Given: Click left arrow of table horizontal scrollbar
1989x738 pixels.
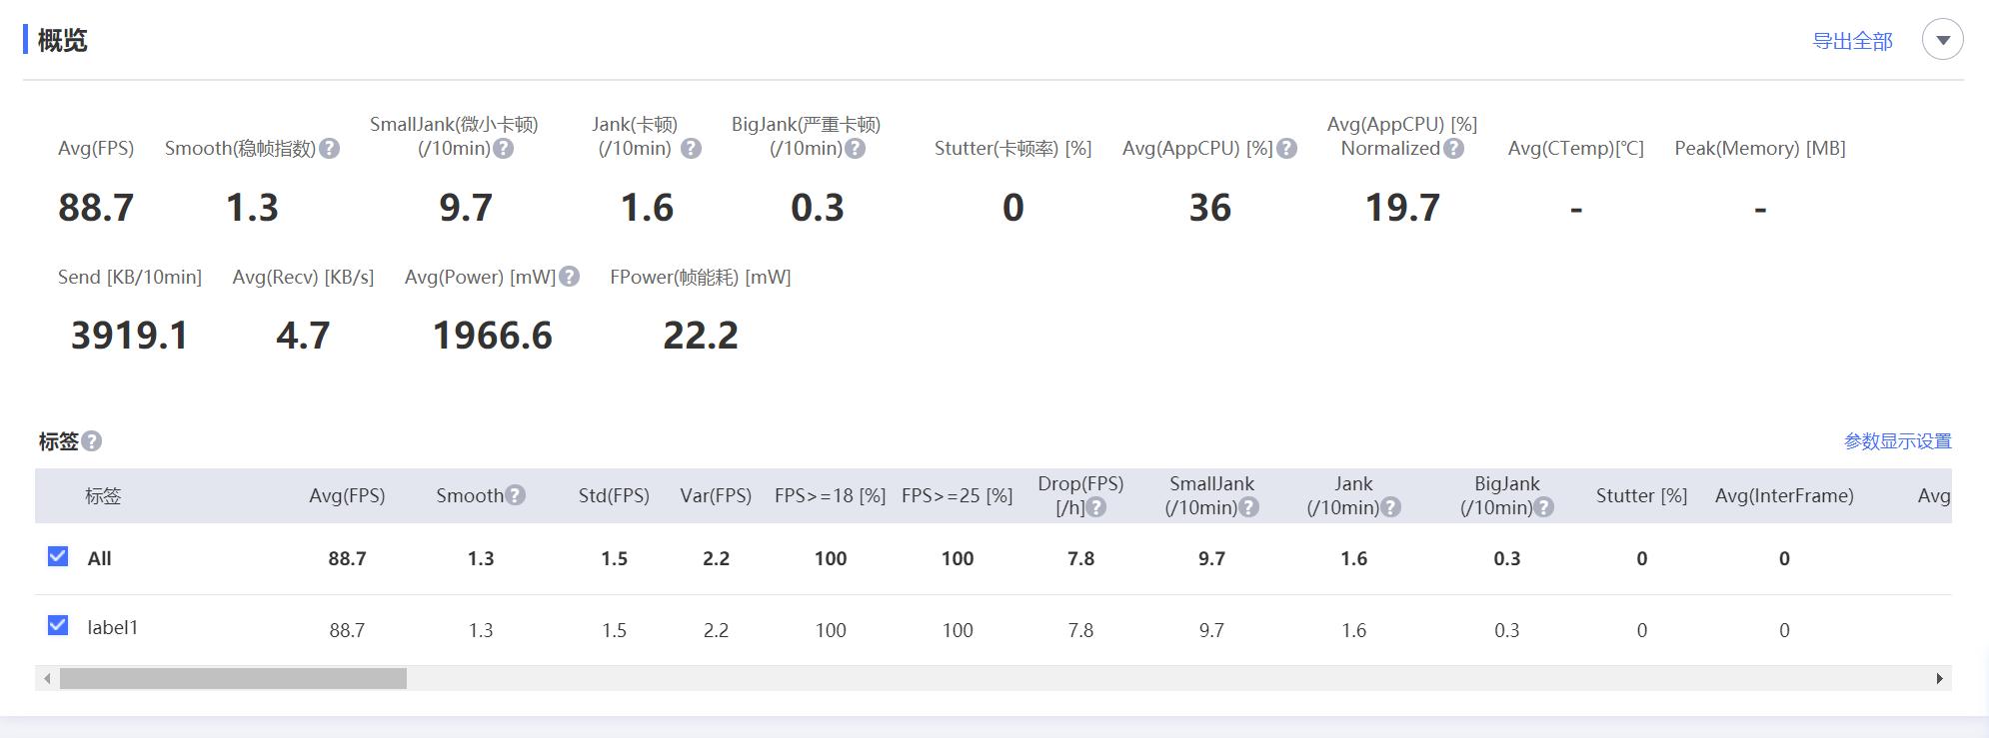Looking at the screenshot, I should 47,679.
